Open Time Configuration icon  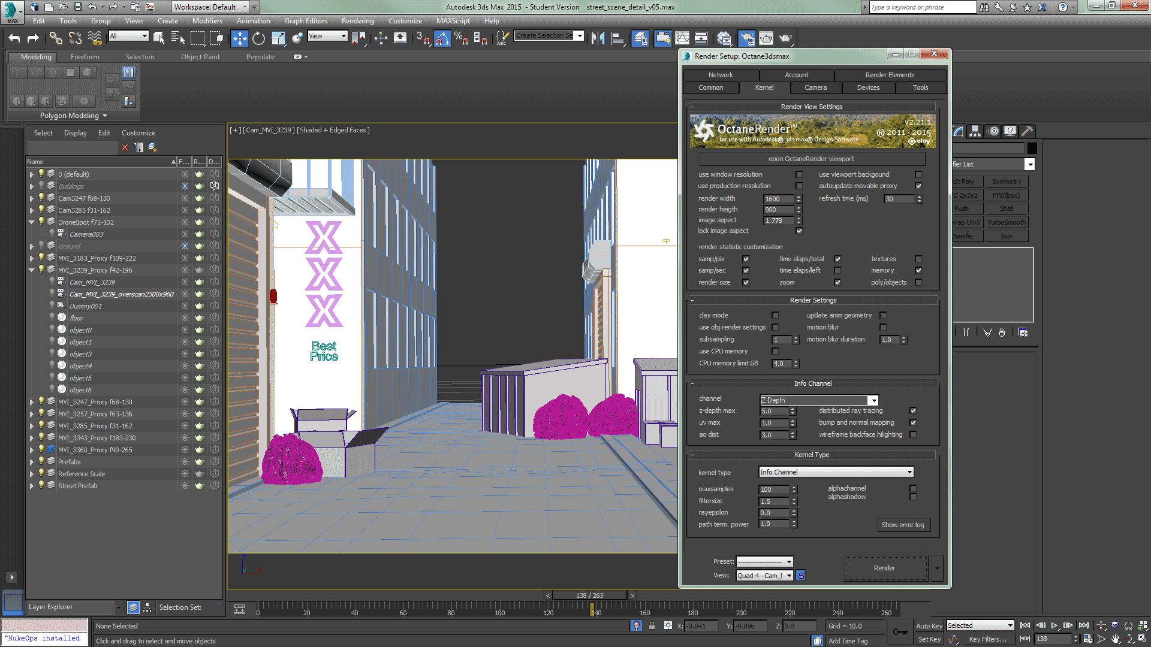(1087, 639)
